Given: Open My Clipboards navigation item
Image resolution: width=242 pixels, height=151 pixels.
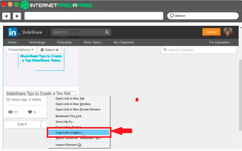Looking at the screenshot, I should click(x=124, y=42).
